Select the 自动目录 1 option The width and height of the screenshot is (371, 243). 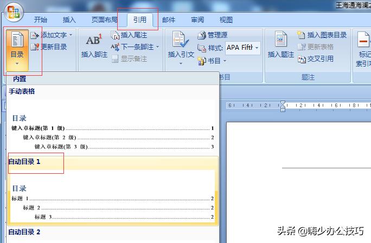24,162
